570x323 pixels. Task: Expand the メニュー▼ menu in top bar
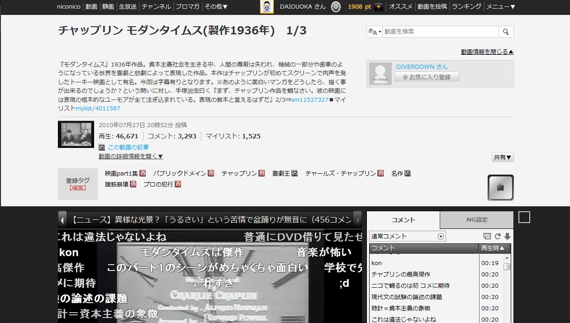point(500,7)
